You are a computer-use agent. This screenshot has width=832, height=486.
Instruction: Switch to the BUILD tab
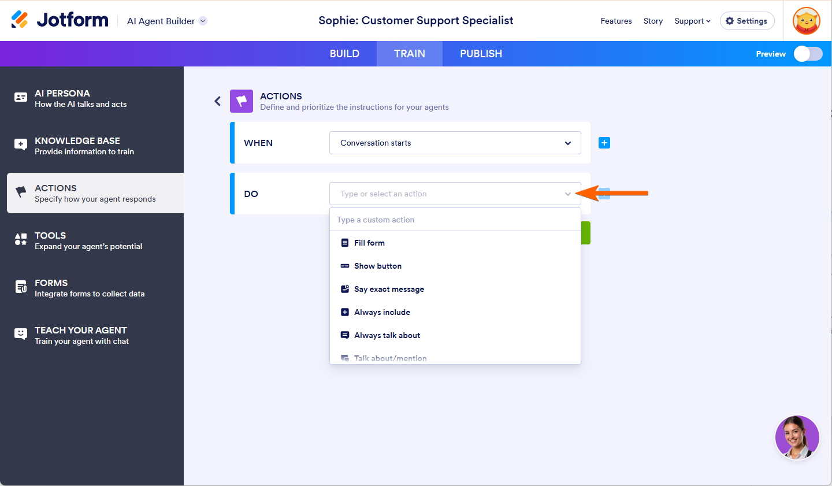coord(344,54)
